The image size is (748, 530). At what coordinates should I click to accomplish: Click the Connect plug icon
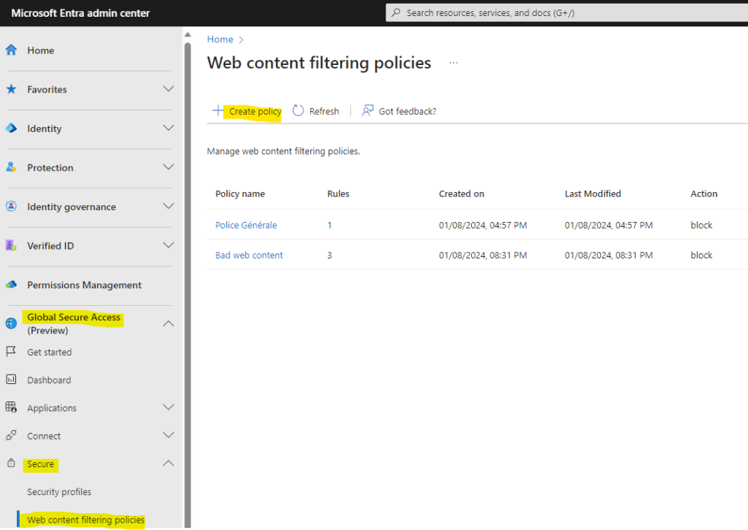11,435
